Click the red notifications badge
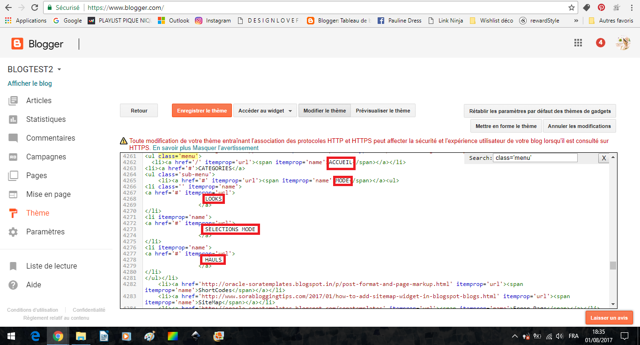Screen dimensions: 640x345 click(x=600, y=43)
